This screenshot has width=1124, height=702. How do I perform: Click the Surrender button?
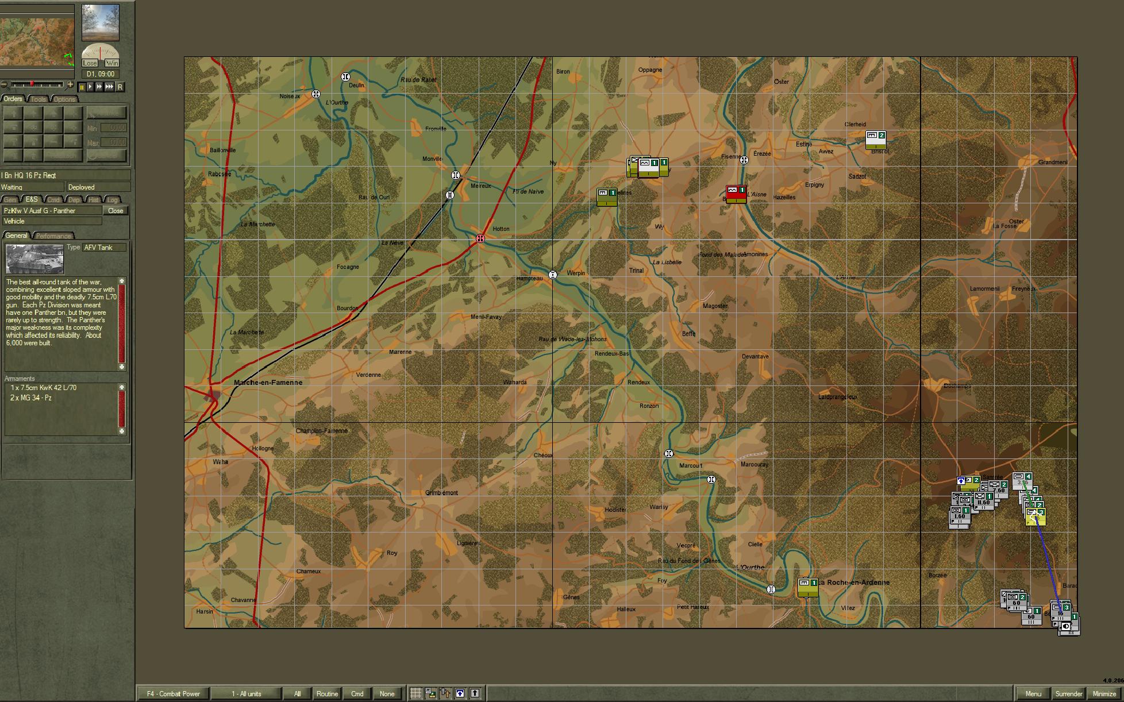point(1068,693)
